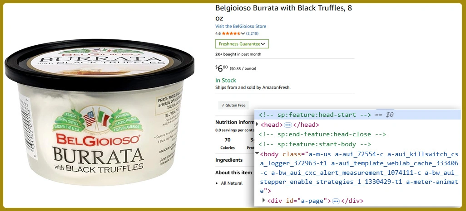Open the 2,218 customer reviews link
This screenshot has width=466, height=211.
(252, 34)
